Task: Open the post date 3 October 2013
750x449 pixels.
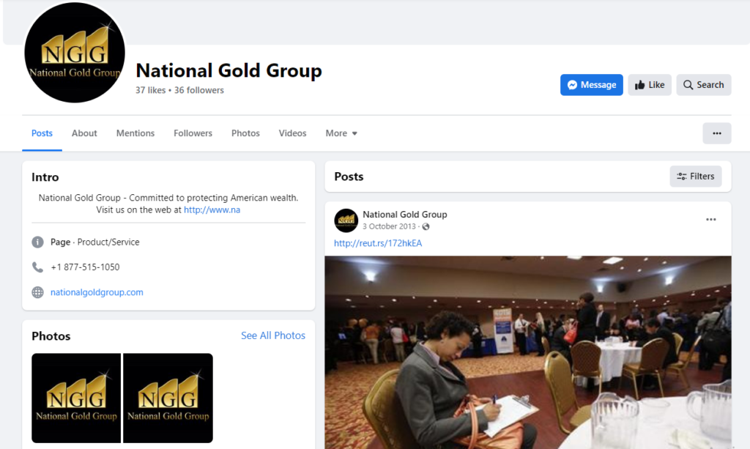Action: pos(389,226)
